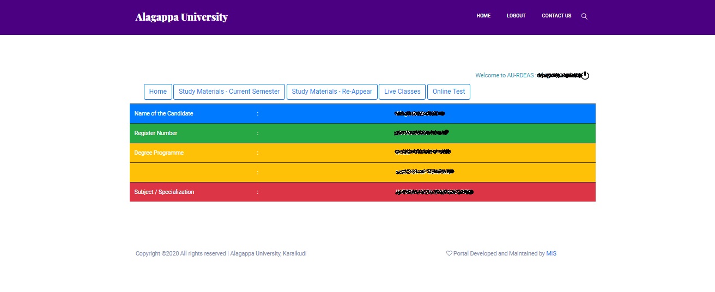Go to Live Classes

coord(402,92)
